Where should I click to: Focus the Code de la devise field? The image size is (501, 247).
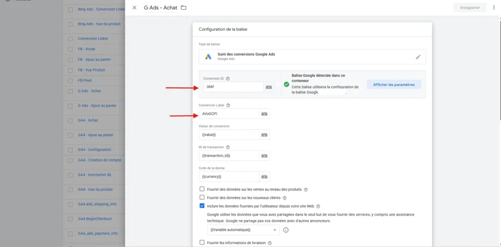coord(229,177)
